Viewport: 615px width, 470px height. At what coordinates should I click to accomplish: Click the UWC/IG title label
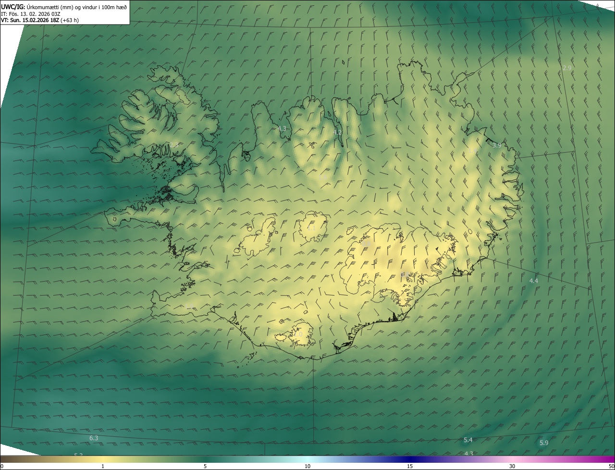13,7
